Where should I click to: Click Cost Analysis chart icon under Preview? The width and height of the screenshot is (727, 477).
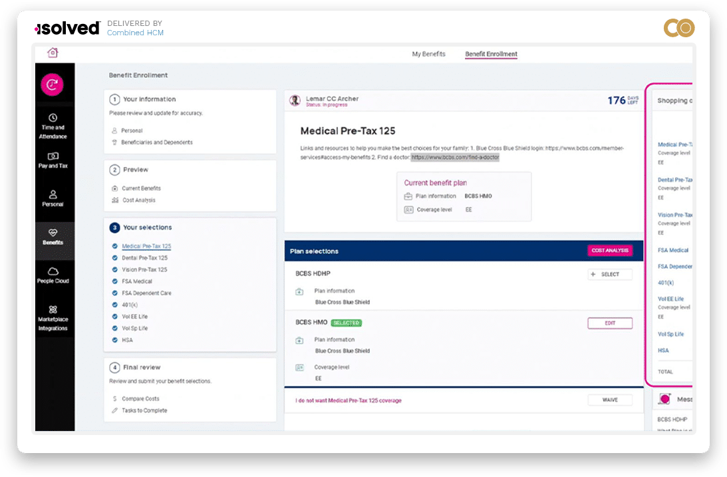pyautogui.click(x=115, y=200)
